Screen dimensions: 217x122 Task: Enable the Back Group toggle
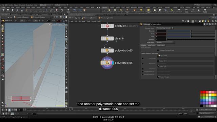tap(143, 64)
